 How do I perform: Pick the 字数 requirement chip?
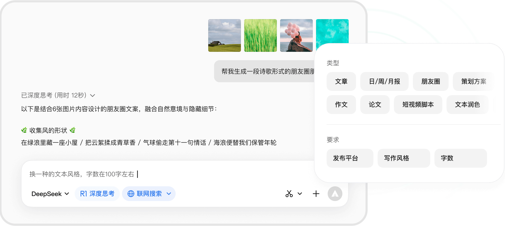point(461,158)
